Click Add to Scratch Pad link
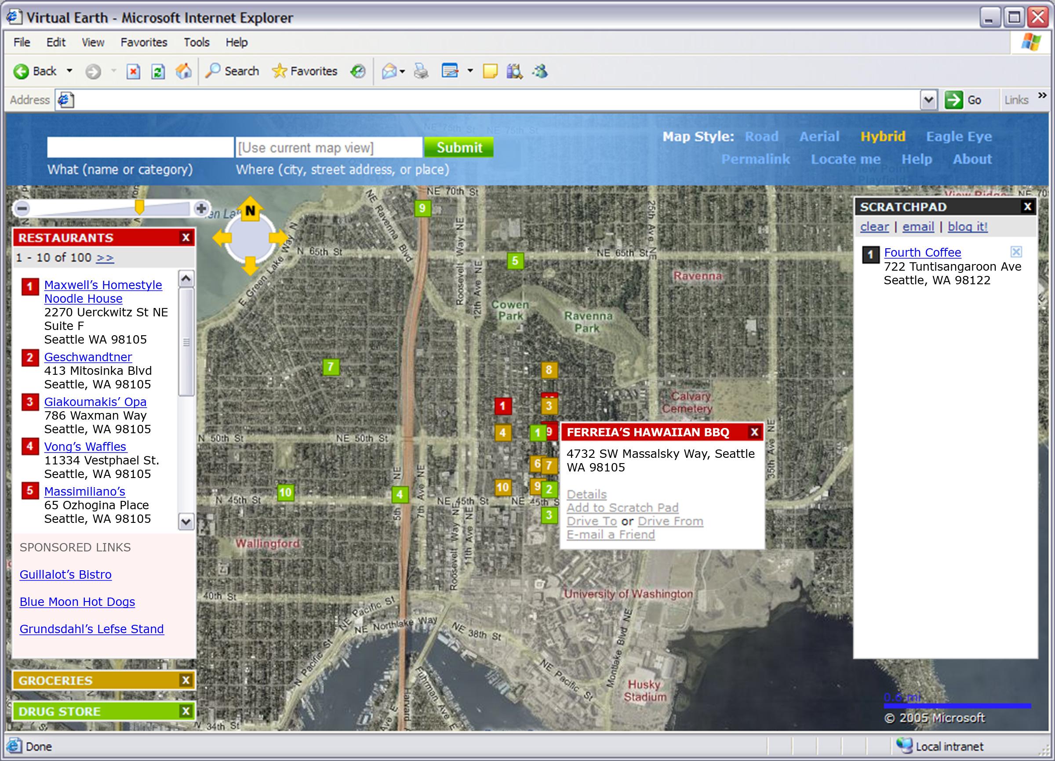Viewport: 1055px width, 761px height. [x=622, y=507]
